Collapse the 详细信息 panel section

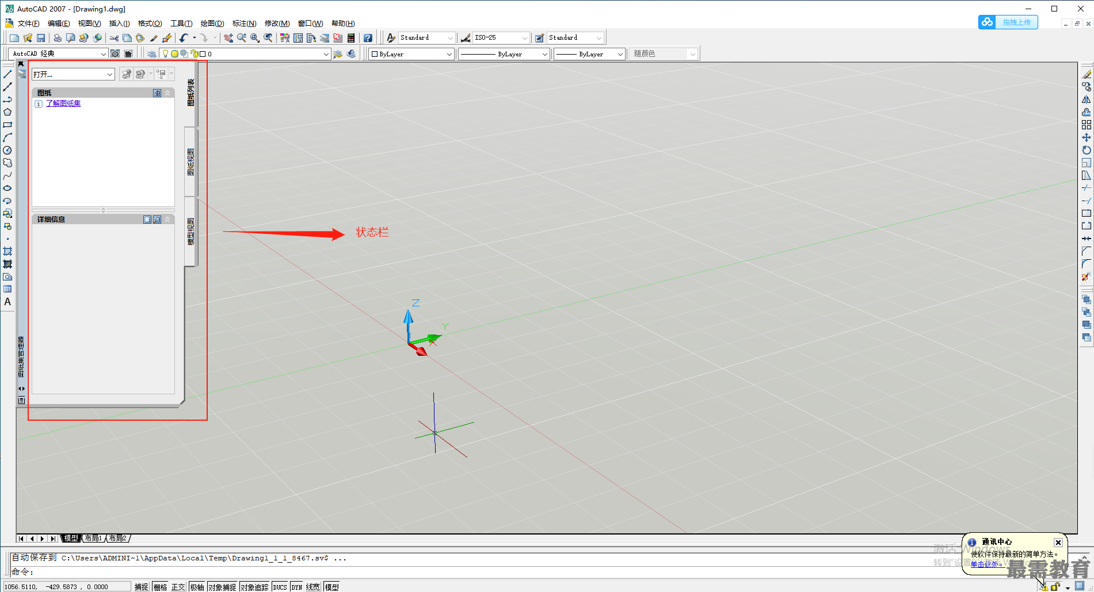click(167, 220)
